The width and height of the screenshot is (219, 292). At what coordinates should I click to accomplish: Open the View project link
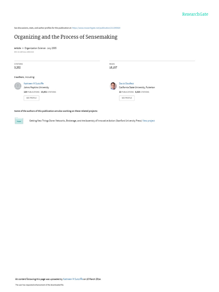(148, 121)
